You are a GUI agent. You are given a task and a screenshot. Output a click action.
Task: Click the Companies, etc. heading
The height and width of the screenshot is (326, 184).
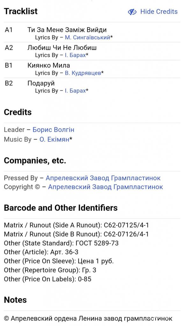[35, 161]
